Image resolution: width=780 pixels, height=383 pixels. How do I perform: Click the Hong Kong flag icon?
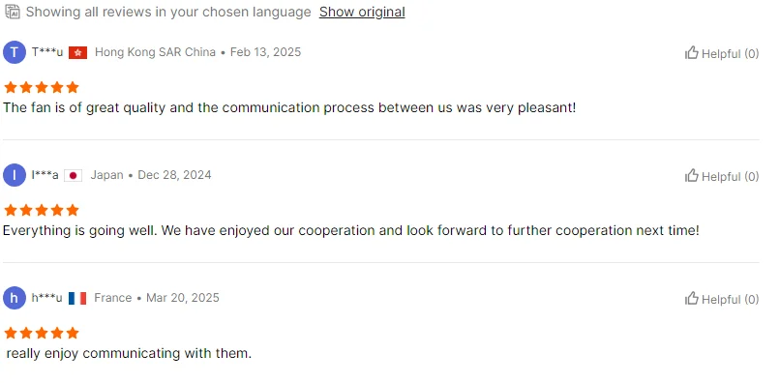coord(78,53)
